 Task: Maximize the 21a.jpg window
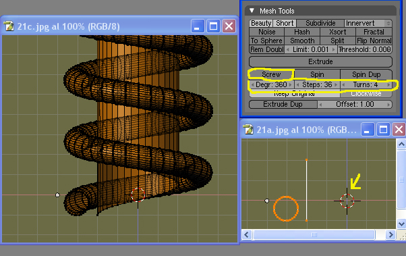pos(383,130)
